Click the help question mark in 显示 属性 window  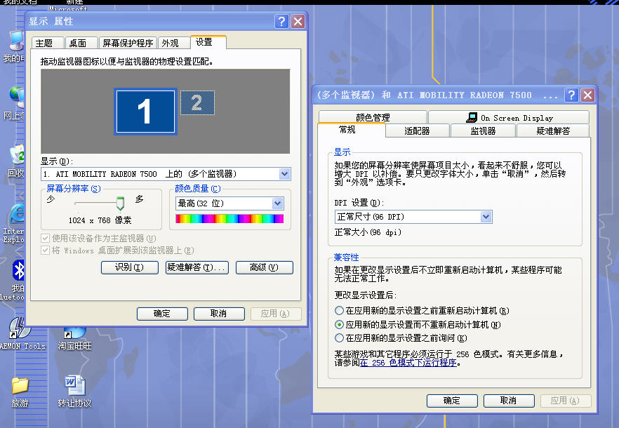pyautogui.click(x=281, y=21)
